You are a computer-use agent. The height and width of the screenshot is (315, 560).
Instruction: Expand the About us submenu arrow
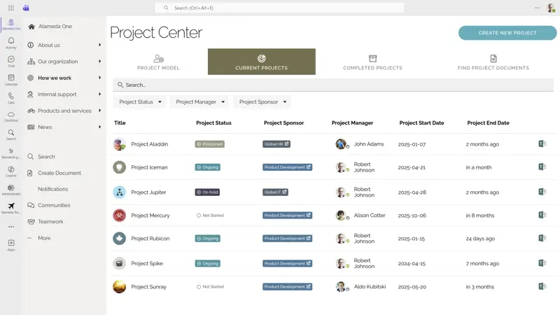click(99, 45)
